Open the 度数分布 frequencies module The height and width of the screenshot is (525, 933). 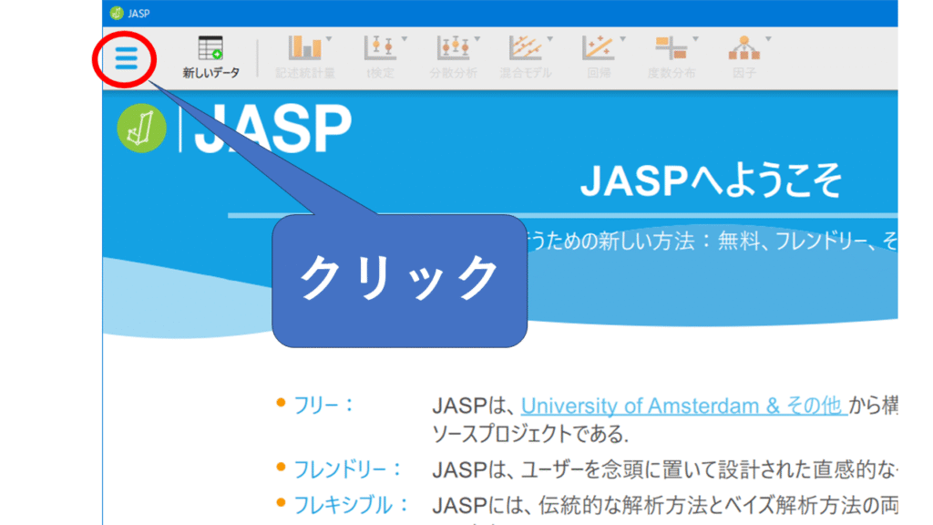point(672,57)
